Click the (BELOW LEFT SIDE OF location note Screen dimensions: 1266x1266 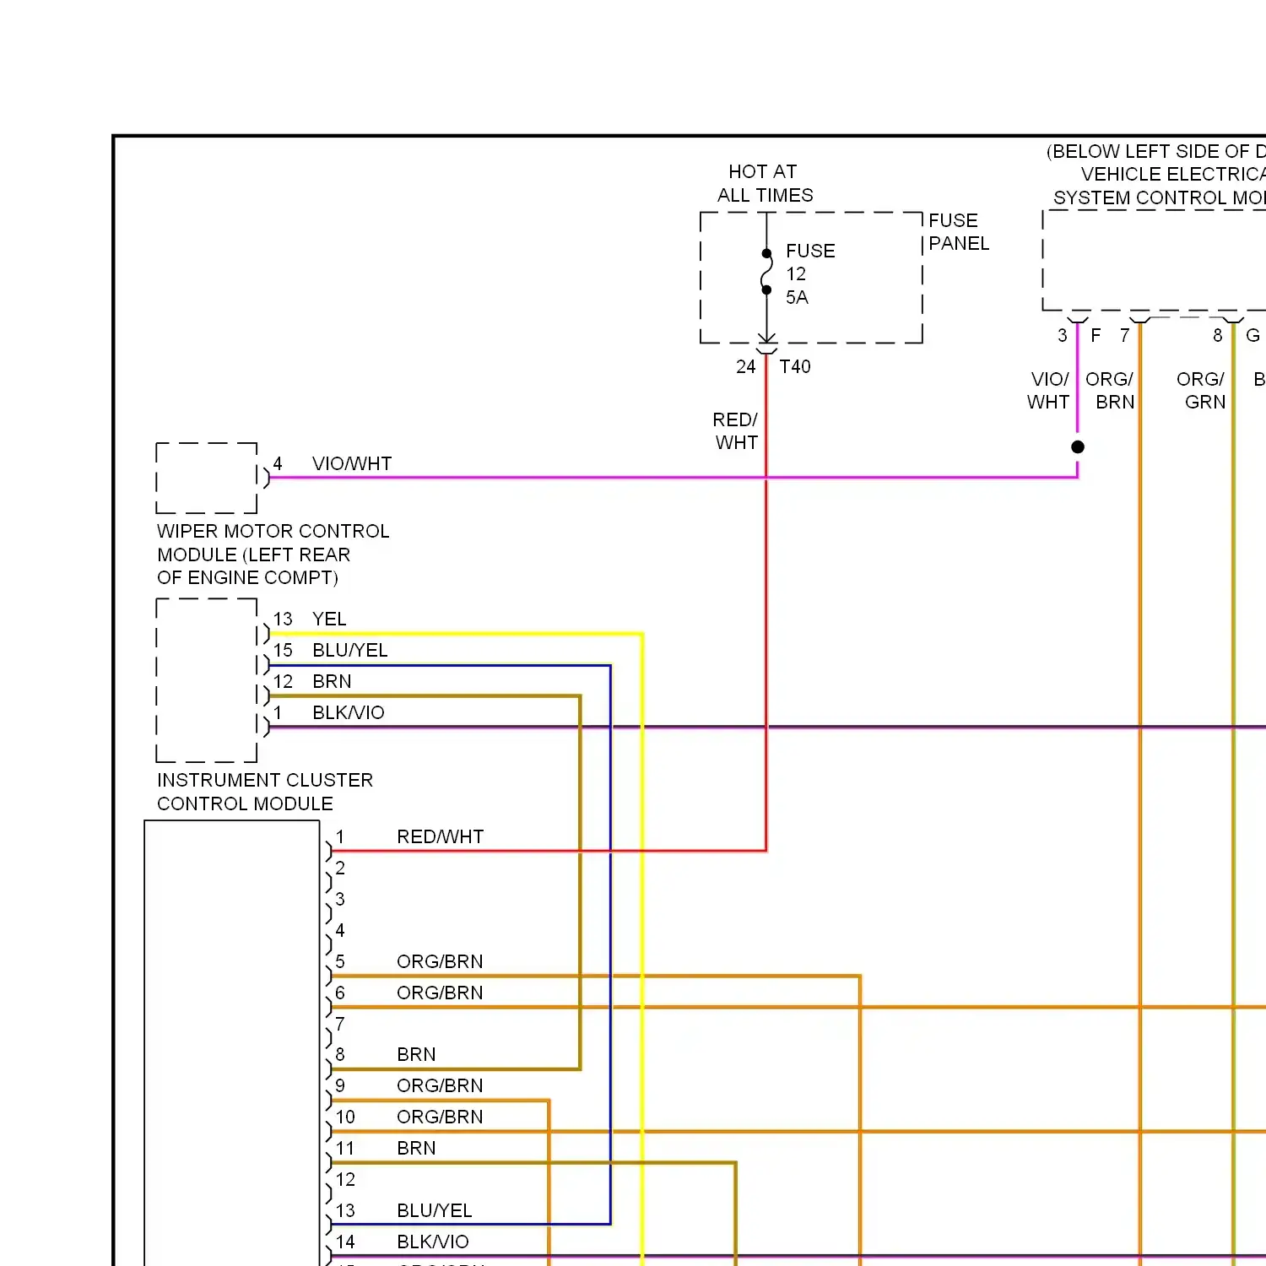1156,152
